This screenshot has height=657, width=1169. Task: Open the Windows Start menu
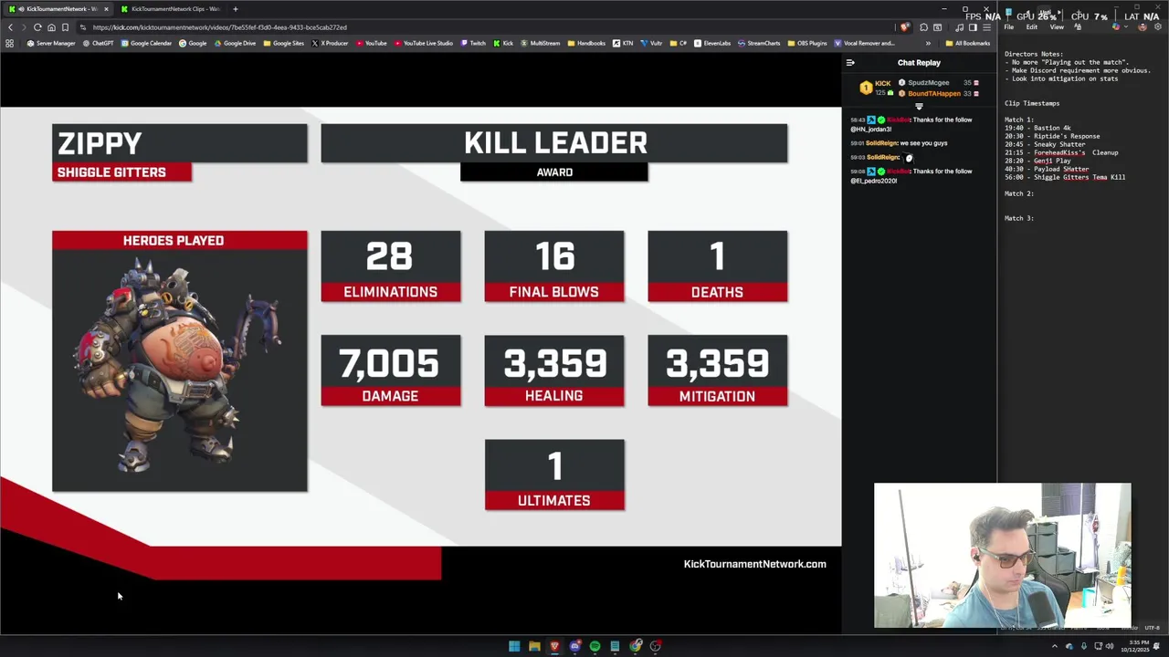click(x=514, y=646)
